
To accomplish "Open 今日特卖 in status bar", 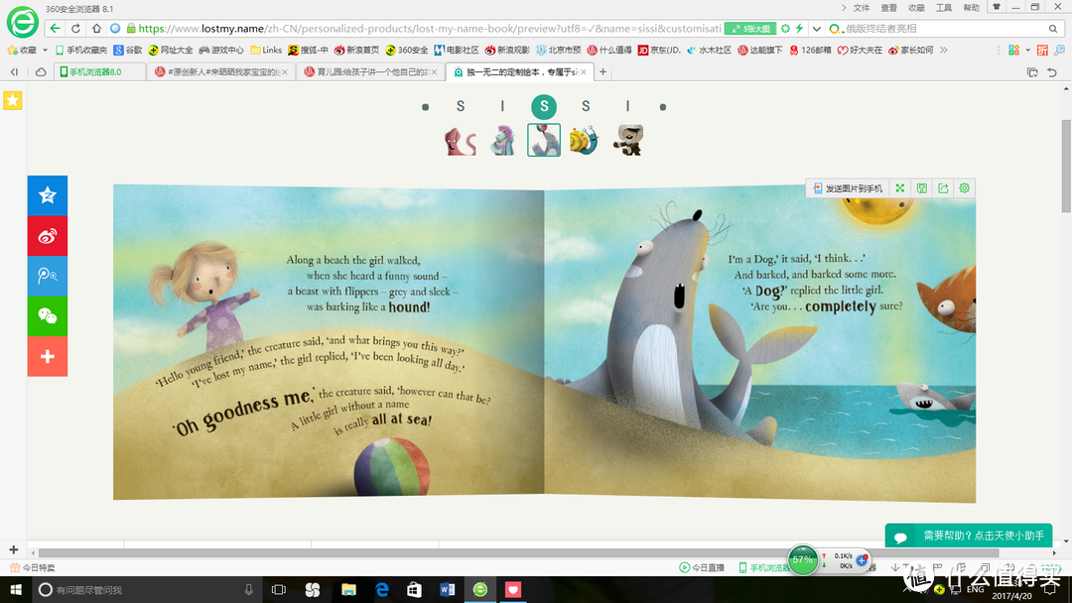I will (33, 567).
